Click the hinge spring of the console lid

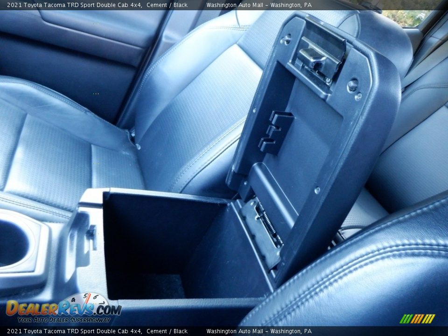269,225
